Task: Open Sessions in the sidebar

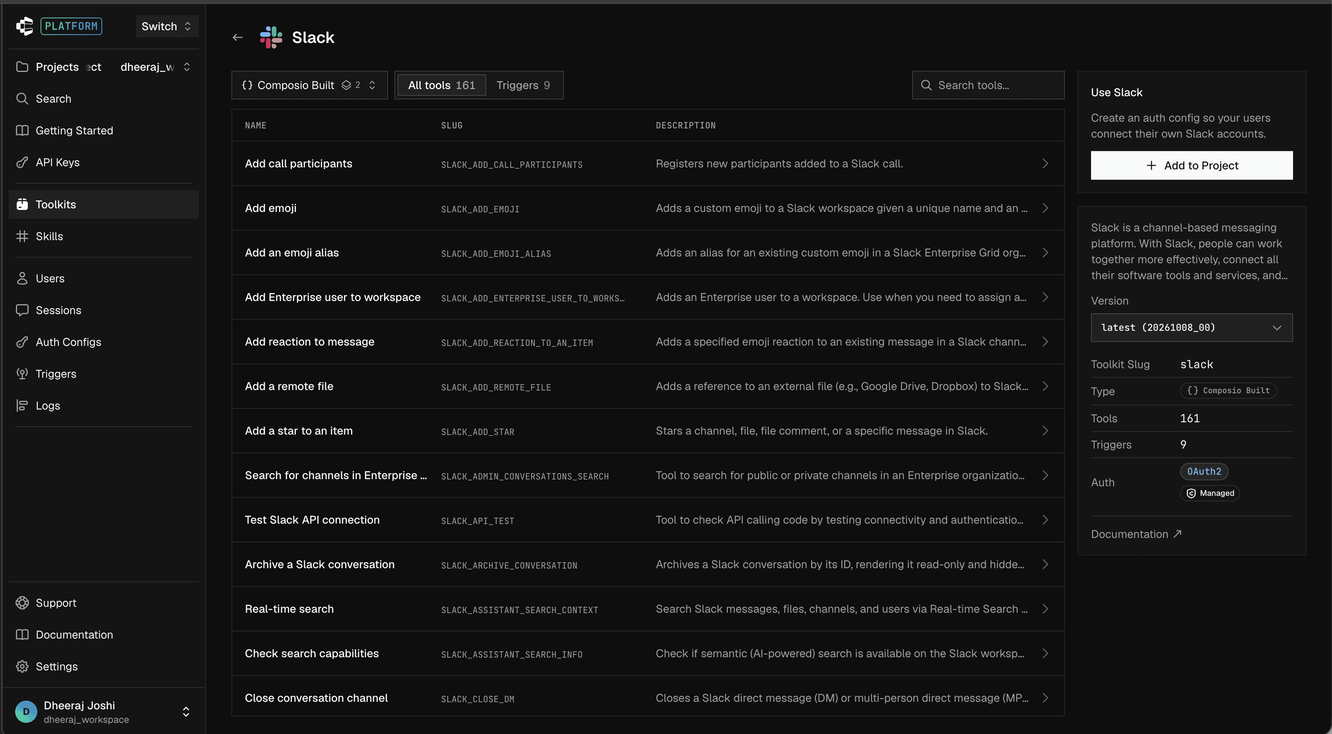Action: pyautogui.click(x=103, y=310)
